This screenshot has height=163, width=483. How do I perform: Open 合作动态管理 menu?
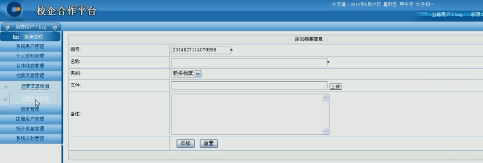tap(30, 66)
